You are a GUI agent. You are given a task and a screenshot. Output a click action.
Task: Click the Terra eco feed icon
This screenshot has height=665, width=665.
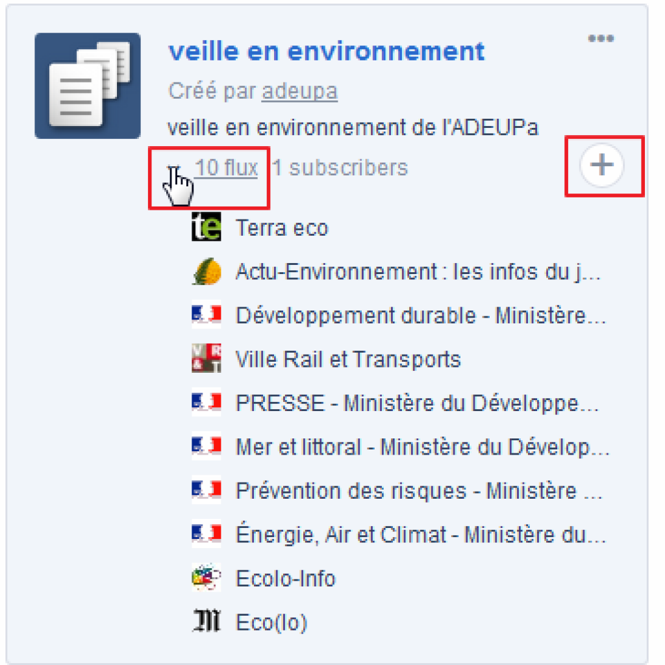click(207, 228)
